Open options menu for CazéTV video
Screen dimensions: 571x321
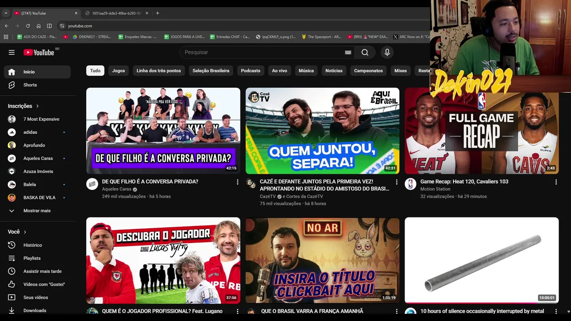point(397,182)
